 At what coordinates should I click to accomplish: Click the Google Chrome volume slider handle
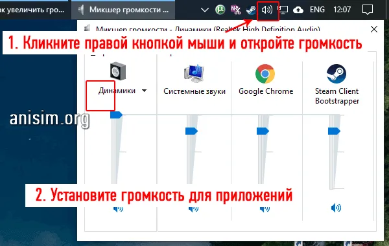[x=263, y=131]
